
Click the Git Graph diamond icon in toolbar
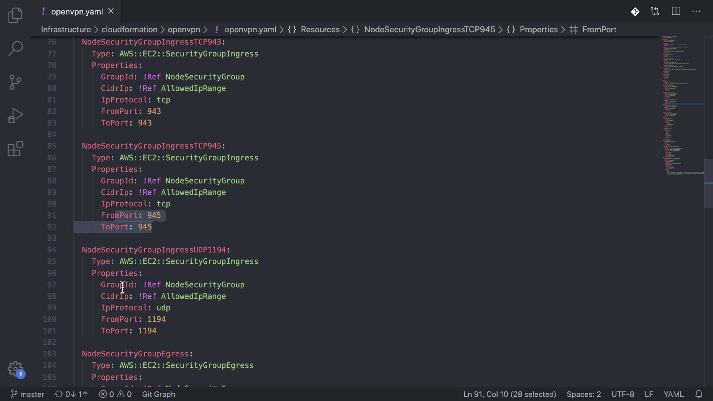coord(635,12)
